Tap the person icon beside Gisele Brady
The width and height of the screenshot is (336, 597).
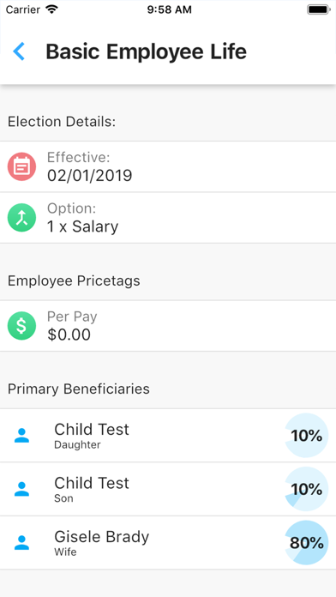(x=21, y=543)
